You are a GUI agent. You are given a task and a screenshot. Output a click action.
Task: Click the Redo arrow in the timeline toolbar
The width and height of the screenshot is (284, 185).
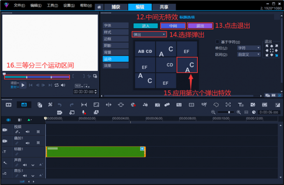(x=72, y=105)
